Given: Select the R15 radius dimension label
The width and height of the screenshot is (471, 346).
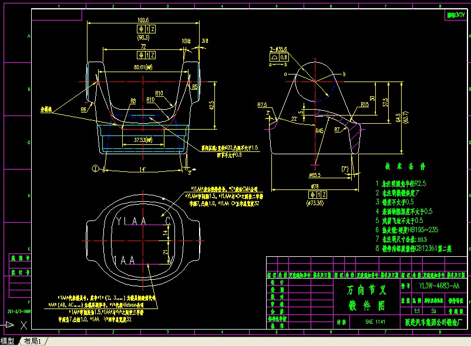Looking at the screenshot, I should tap(365, 104).
